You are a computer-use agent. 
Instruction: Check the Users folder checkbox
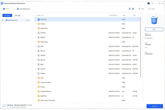(x=36, y=78)
